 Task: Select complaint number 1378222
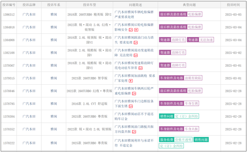(x=9, y=143)
